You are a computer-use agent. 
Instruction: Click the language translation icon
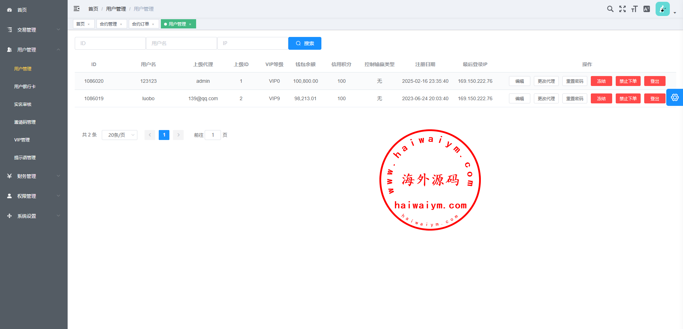pyautogui.click(x=646, y=9)
